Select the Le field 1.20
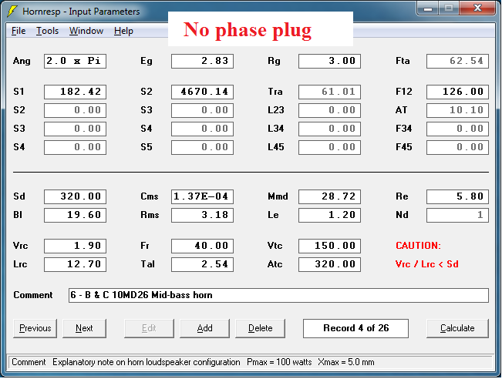502x379 pixels. point(329,215)
